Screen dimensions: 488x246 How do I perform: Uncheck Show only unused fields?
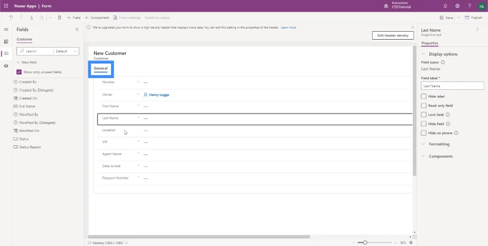click(x=19, y=72)
